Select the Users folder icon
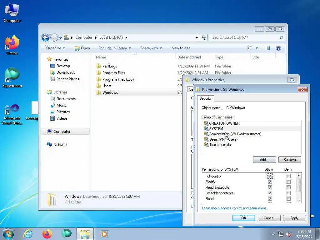 coord(98,86)
